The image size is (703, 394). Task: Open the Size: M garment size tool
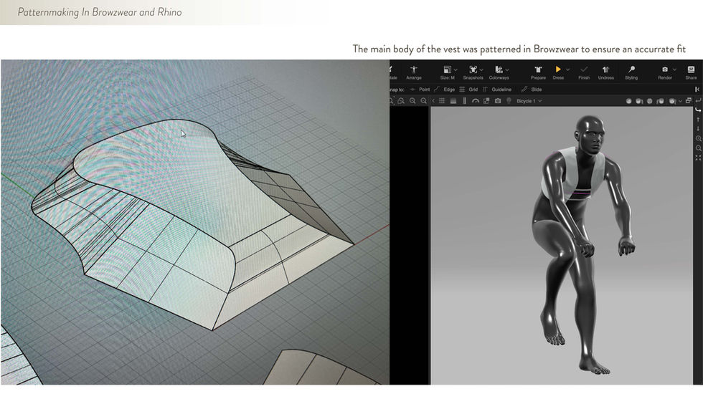click(447, 72)
